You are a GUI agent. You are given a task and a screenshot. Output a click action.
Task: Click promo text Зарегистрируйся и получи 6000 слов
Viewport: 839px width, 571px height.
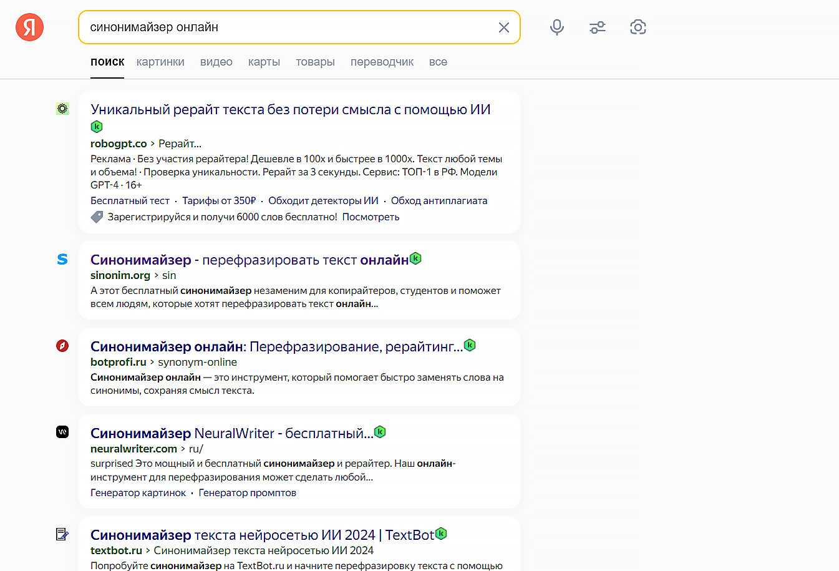point(222,217)
